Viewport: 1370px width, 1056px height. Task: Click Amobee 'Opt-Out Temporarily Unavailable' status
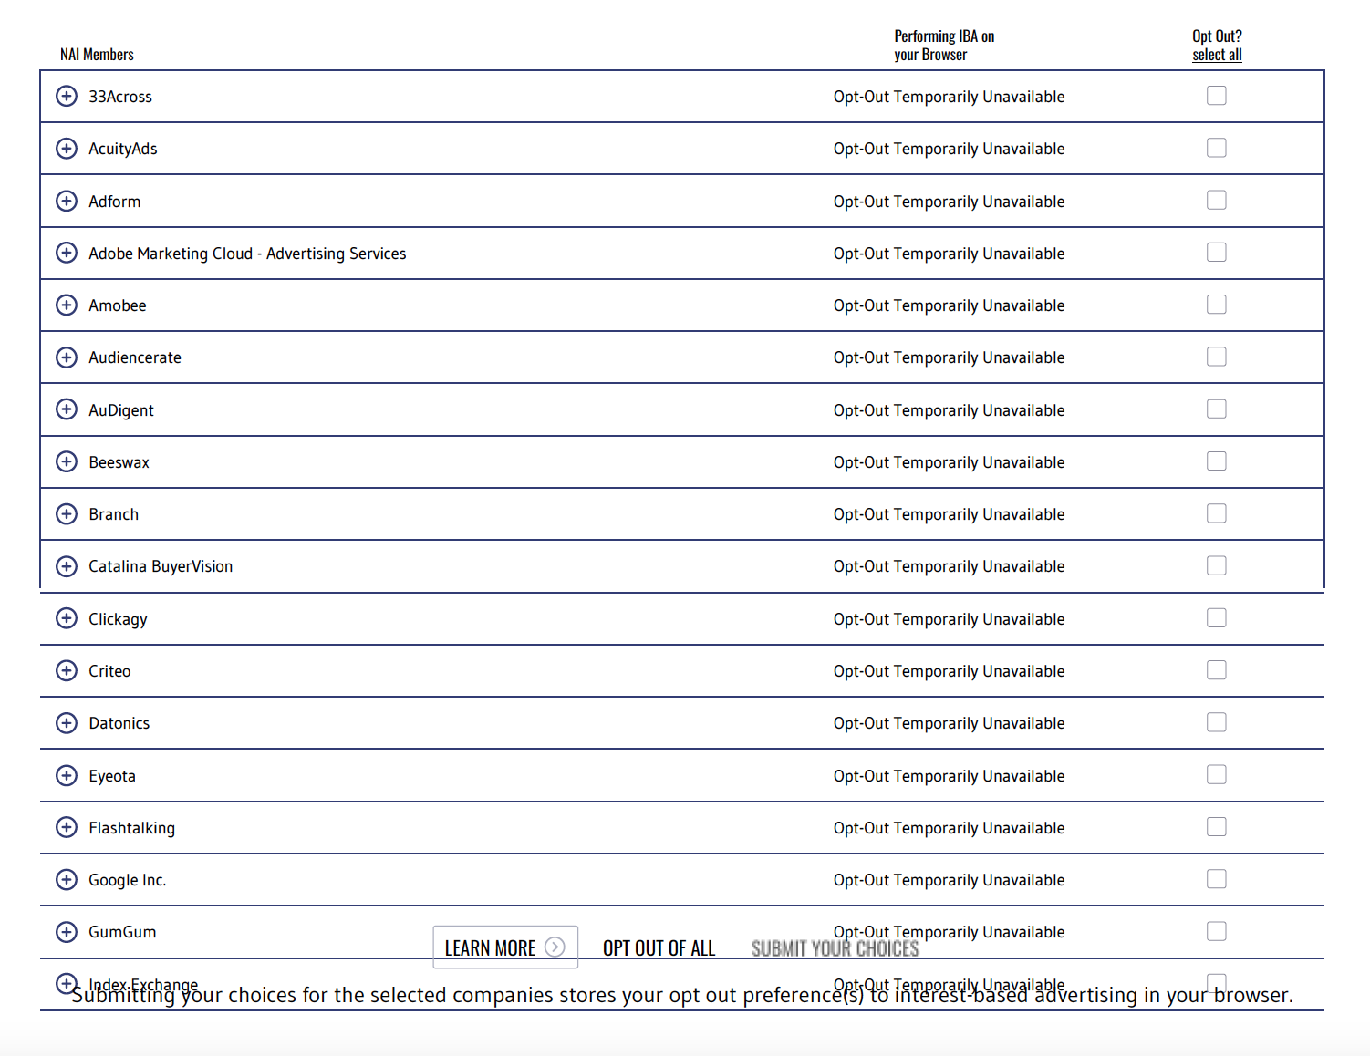949,305
